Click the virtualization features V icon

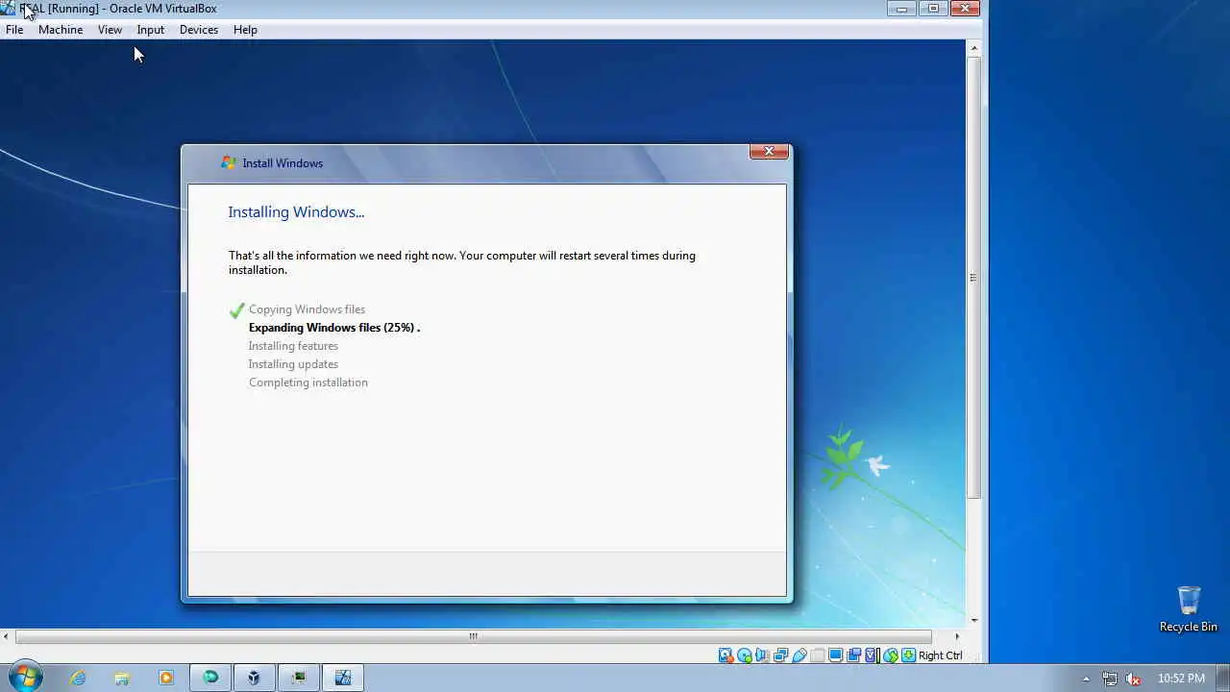pos(872,655)
